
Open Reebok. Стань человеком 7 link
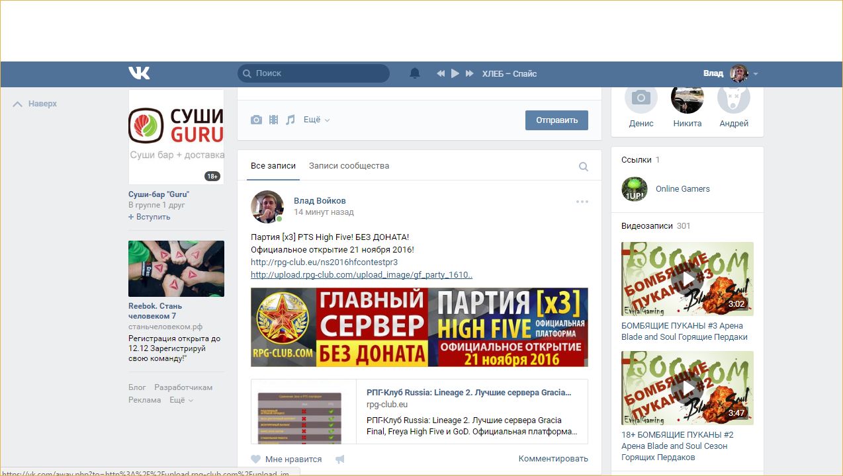(155, 311)
